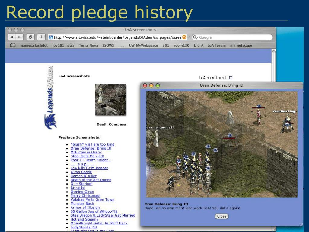Open the 'Poor Lil' Death Knight...' link
This screenshot has width=309, height=232.
tap(91, 160)
